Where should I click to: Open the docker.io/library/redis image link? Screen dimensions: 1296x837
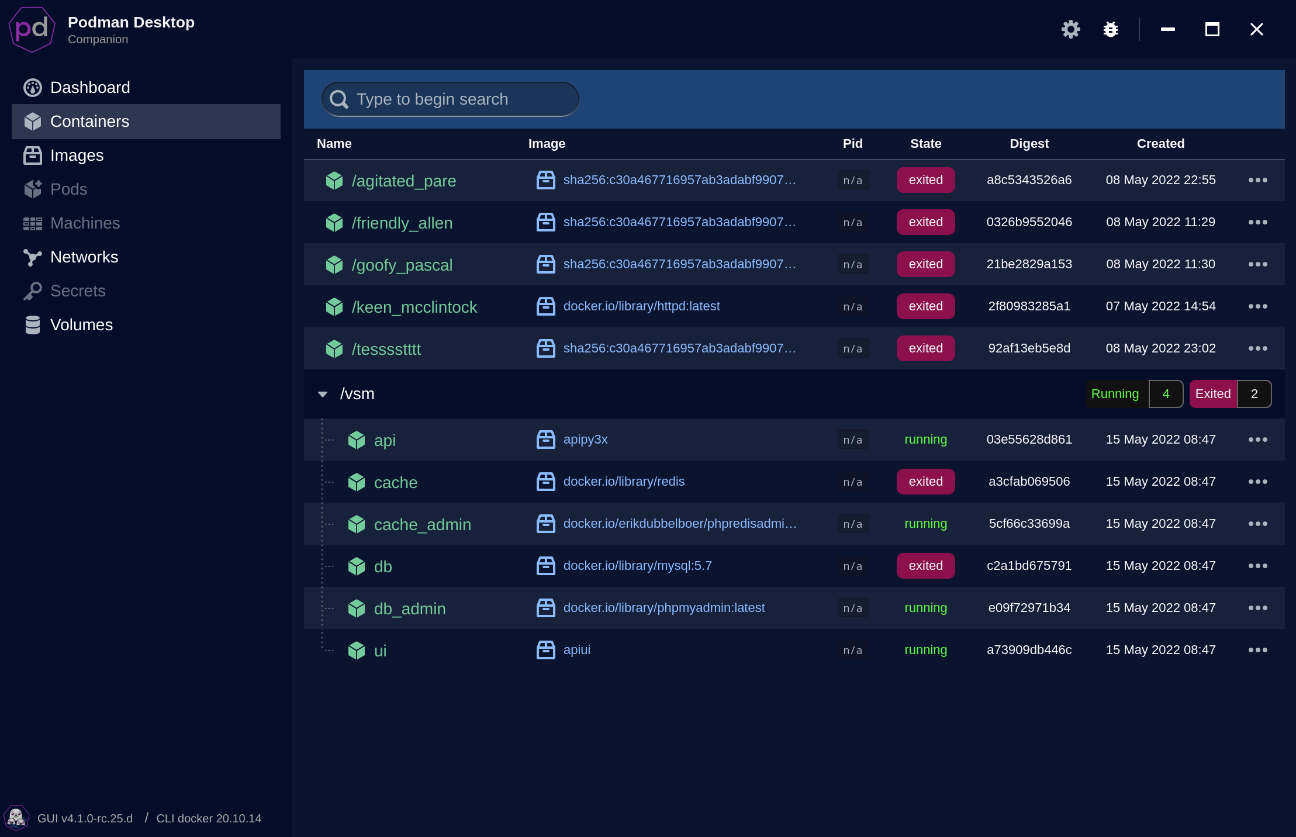coord(624,482)
